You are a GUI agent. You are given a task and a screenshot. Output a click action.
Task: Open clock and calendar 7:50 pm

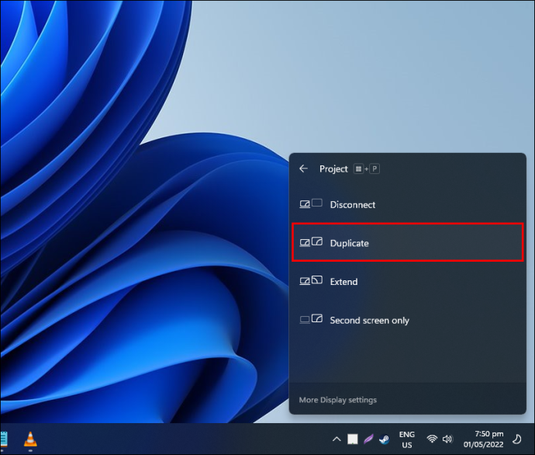[x=483, y=439]
